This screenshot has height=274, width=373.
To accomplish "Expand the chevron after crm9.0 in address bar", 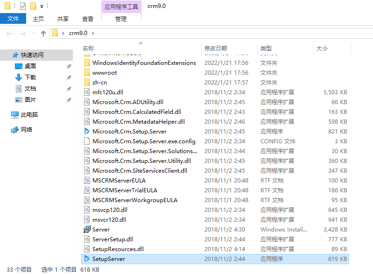I will (93, 33).
